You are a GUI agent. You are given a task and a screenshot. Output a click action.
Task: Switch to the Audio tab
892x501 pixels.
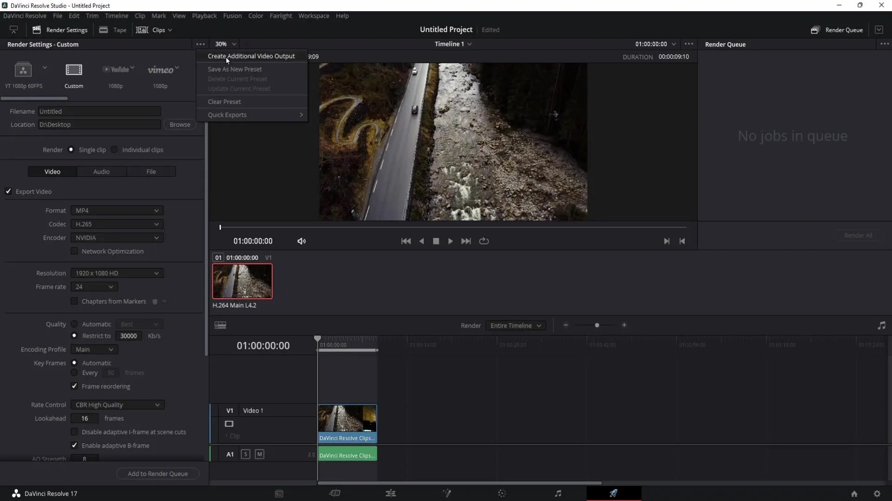(x=102, y=172)
